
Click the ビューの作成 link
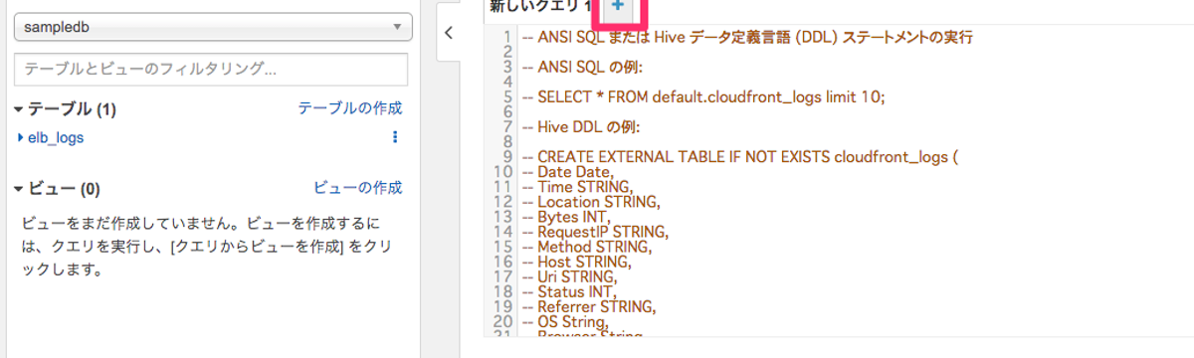click(x=358, y=188)
